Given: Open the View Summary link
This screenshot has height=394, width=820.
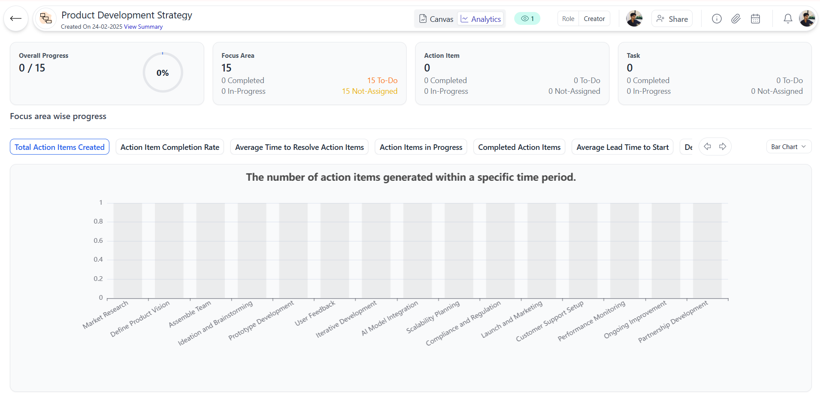Looking at the screenshot, I should point(143,27).
